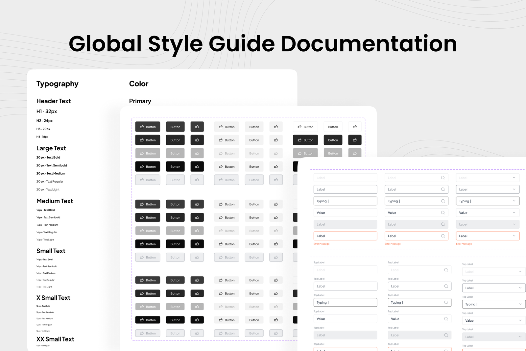
Task: Expand Typing dropdown without top label
Action: coord(488,201)
